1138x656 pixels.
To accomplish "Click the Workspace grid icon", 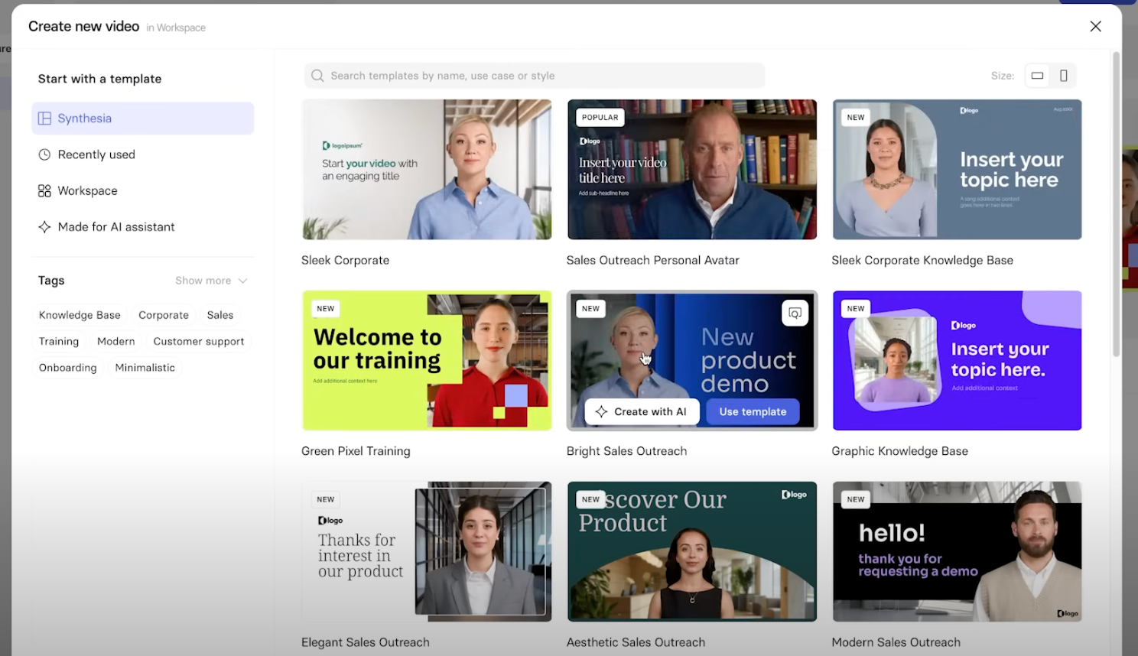I will click(44, 190).
